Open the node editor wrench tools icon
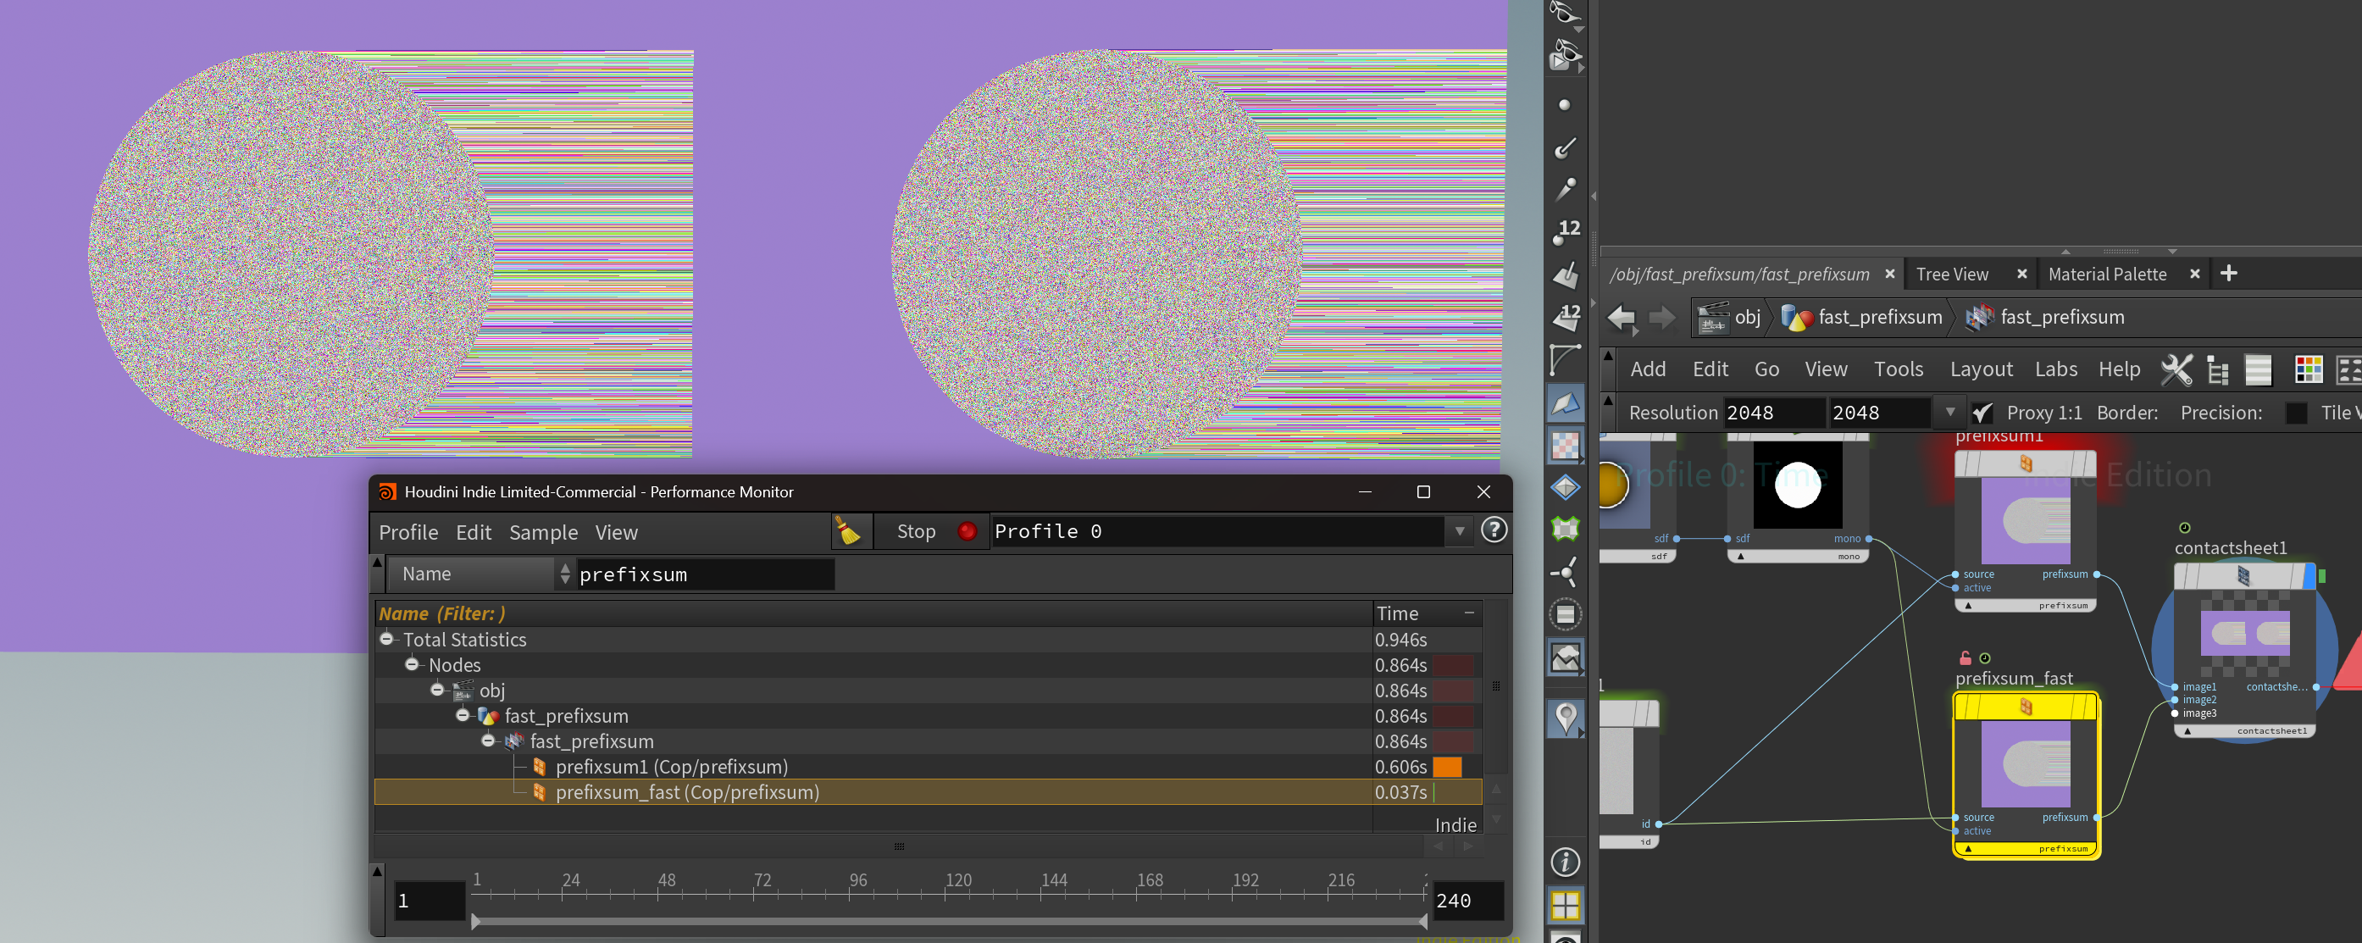Viewport: 2362px width, 943px height. pyautogui.click(x=2176, y=369)
